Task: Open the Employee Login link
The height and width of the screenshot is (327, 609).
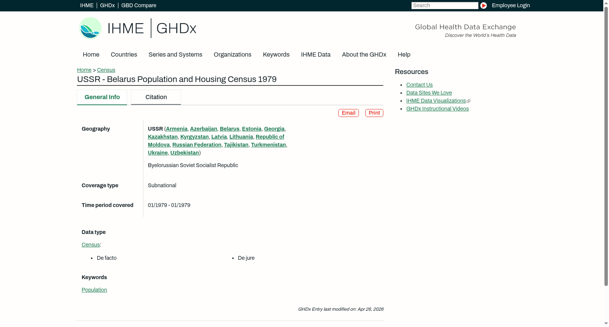Action: coord(511,5)
